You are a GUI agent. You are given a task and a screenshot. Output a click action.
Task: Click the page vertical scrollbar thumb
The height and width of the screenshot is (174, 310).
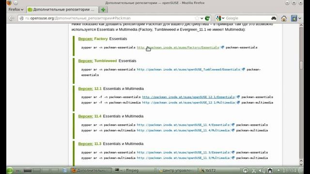[x=301, y=65]
